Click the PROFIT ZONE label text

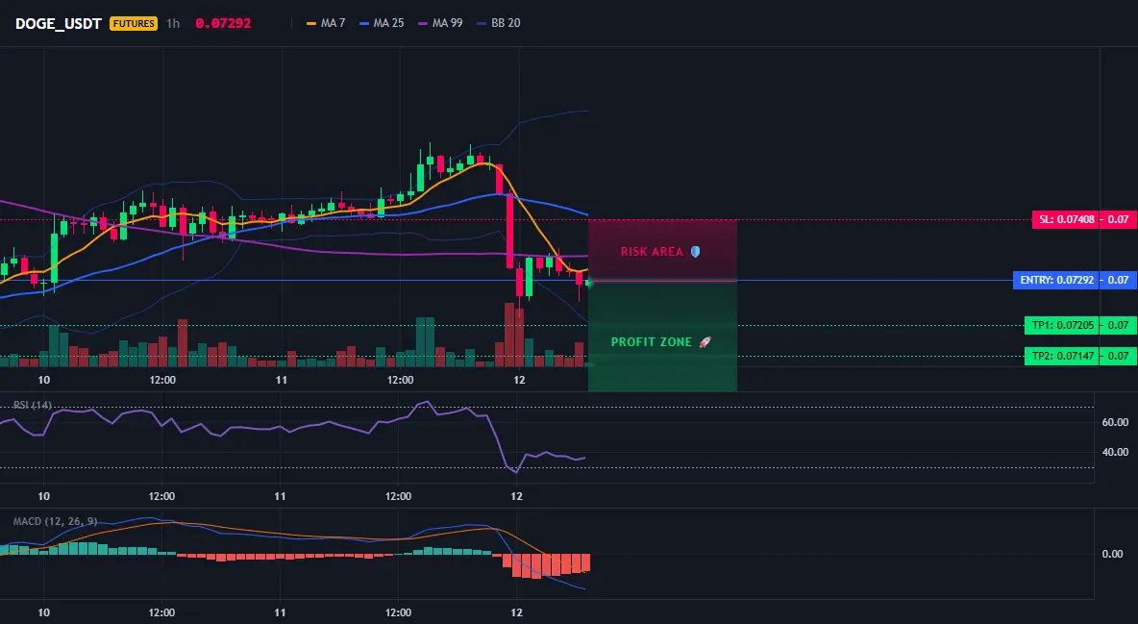652,342
